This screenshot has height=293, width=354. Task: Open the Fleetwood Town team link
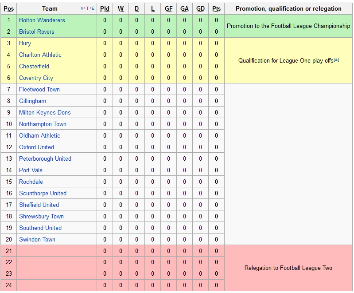click(39, 89)
